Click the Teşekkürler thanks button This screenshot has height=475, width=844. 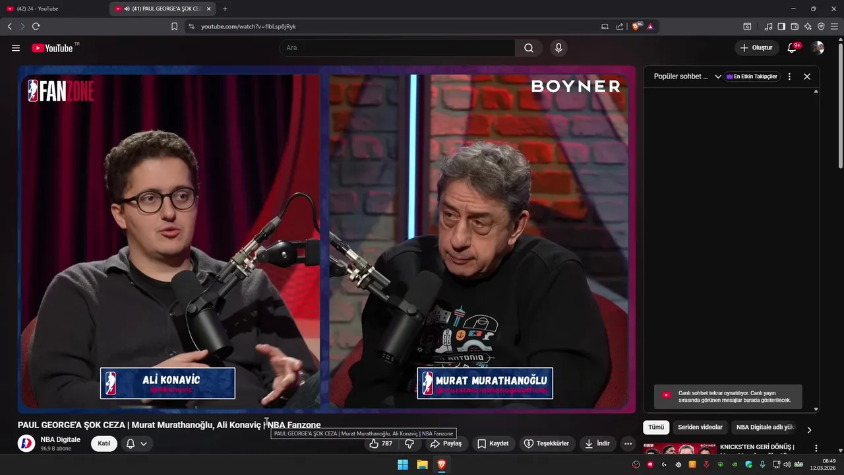pos(547,444)
